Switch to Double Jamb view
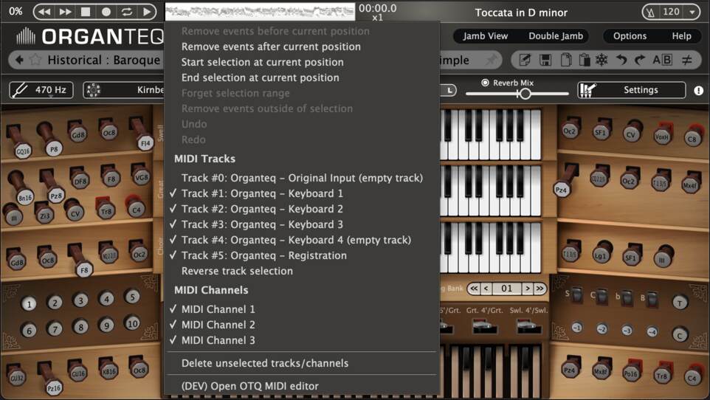Screen dimensions: 710x400 (556, 35)
